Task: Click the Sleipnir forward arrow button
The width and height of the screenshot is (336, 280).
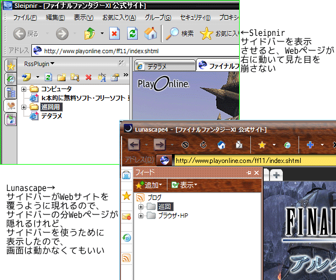Action: [62, 34]
